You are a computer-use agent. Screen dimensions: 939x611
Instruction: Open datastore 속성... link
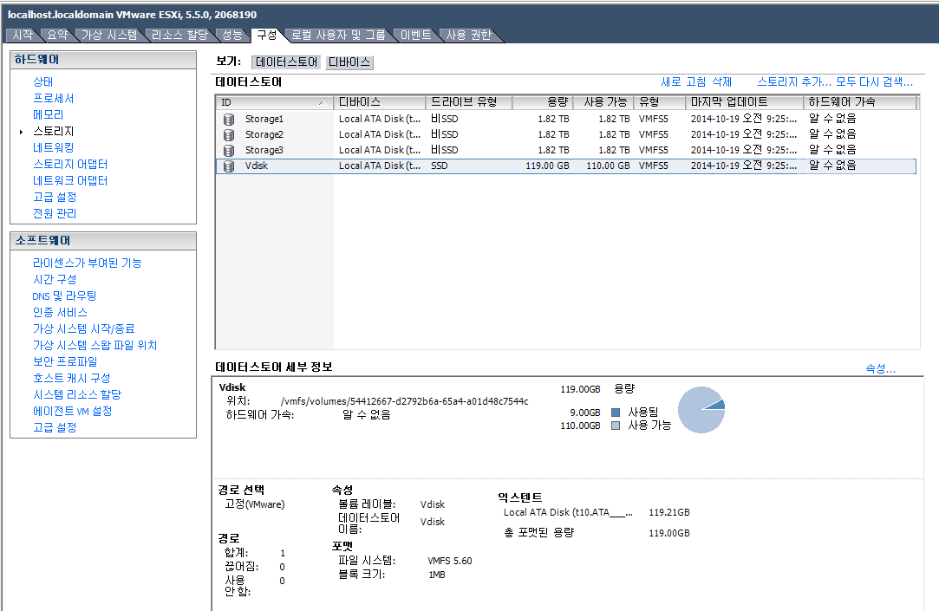coord(880,368)
